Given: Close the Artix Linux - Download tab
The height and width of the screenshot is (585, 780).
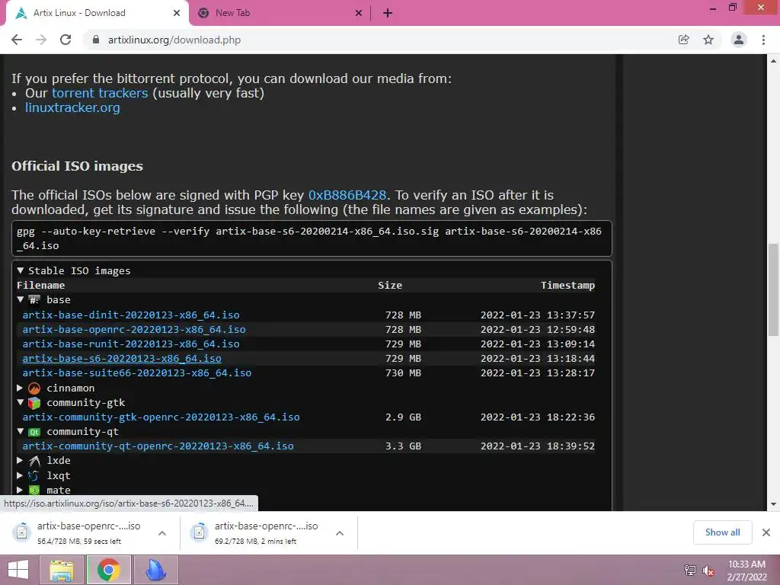Looking at the screenshot, I should click(177, 13).
